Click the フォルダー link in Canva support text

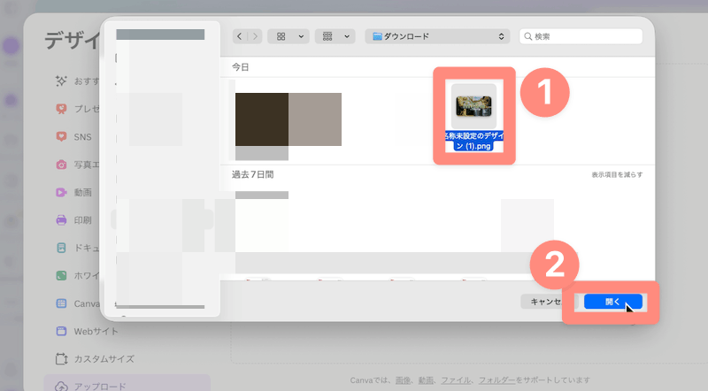[496, 380]
